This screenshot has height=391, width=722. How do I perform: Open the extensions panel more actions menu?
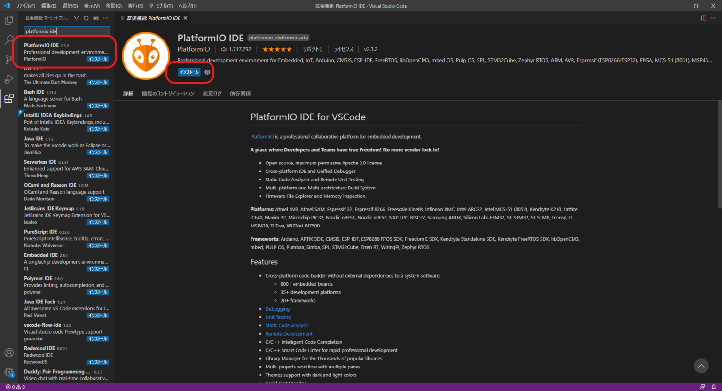click(x=106, y=18)
